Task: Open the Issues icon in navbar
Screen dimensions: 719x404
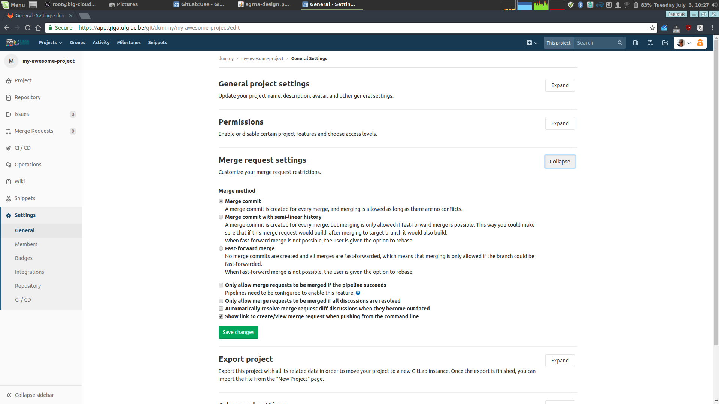Action: [635, 43]
